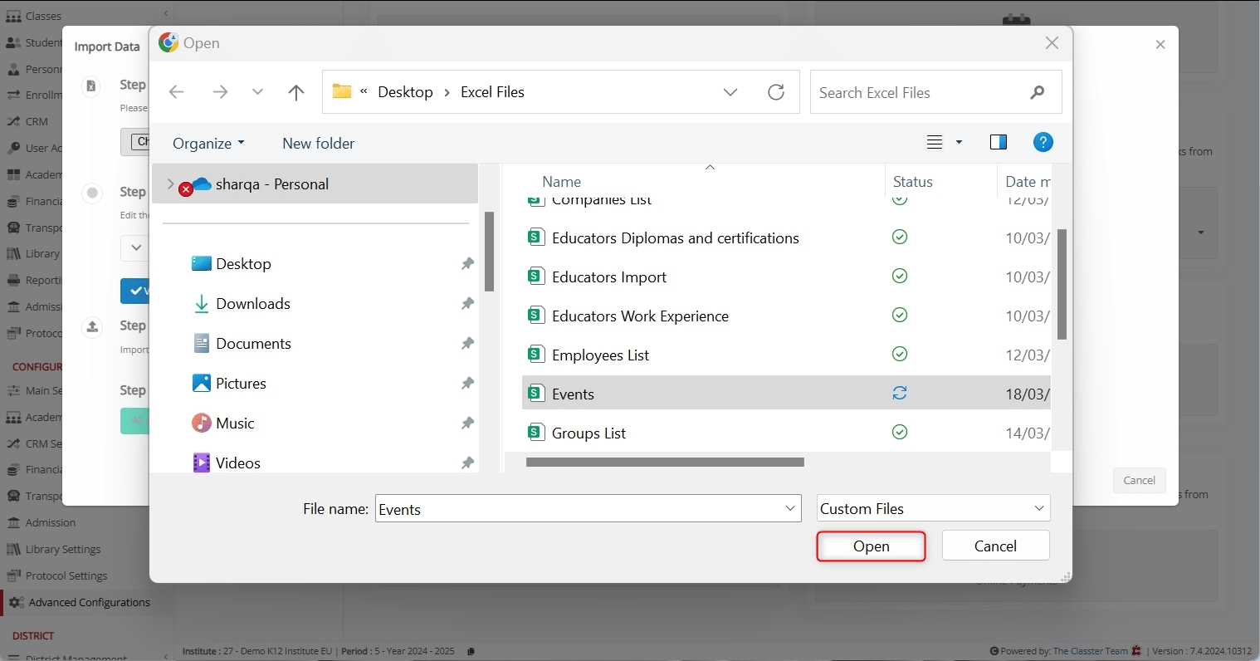Screen dimensions: 1260x661
Task: Expand the sharqa - Personal OneDrive node
Action: point(170,184)
